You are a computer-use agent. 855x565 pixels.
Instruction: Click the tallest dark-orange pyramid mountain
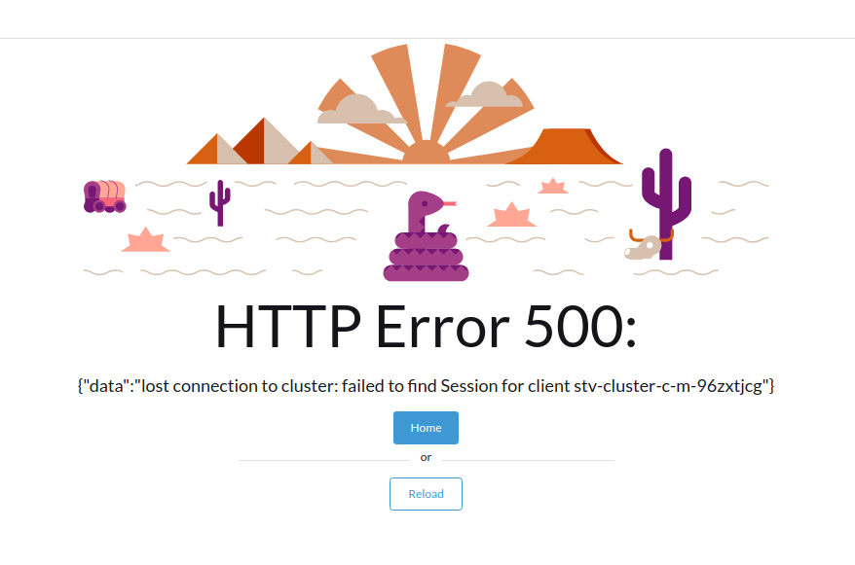click(x=264, y=141)
